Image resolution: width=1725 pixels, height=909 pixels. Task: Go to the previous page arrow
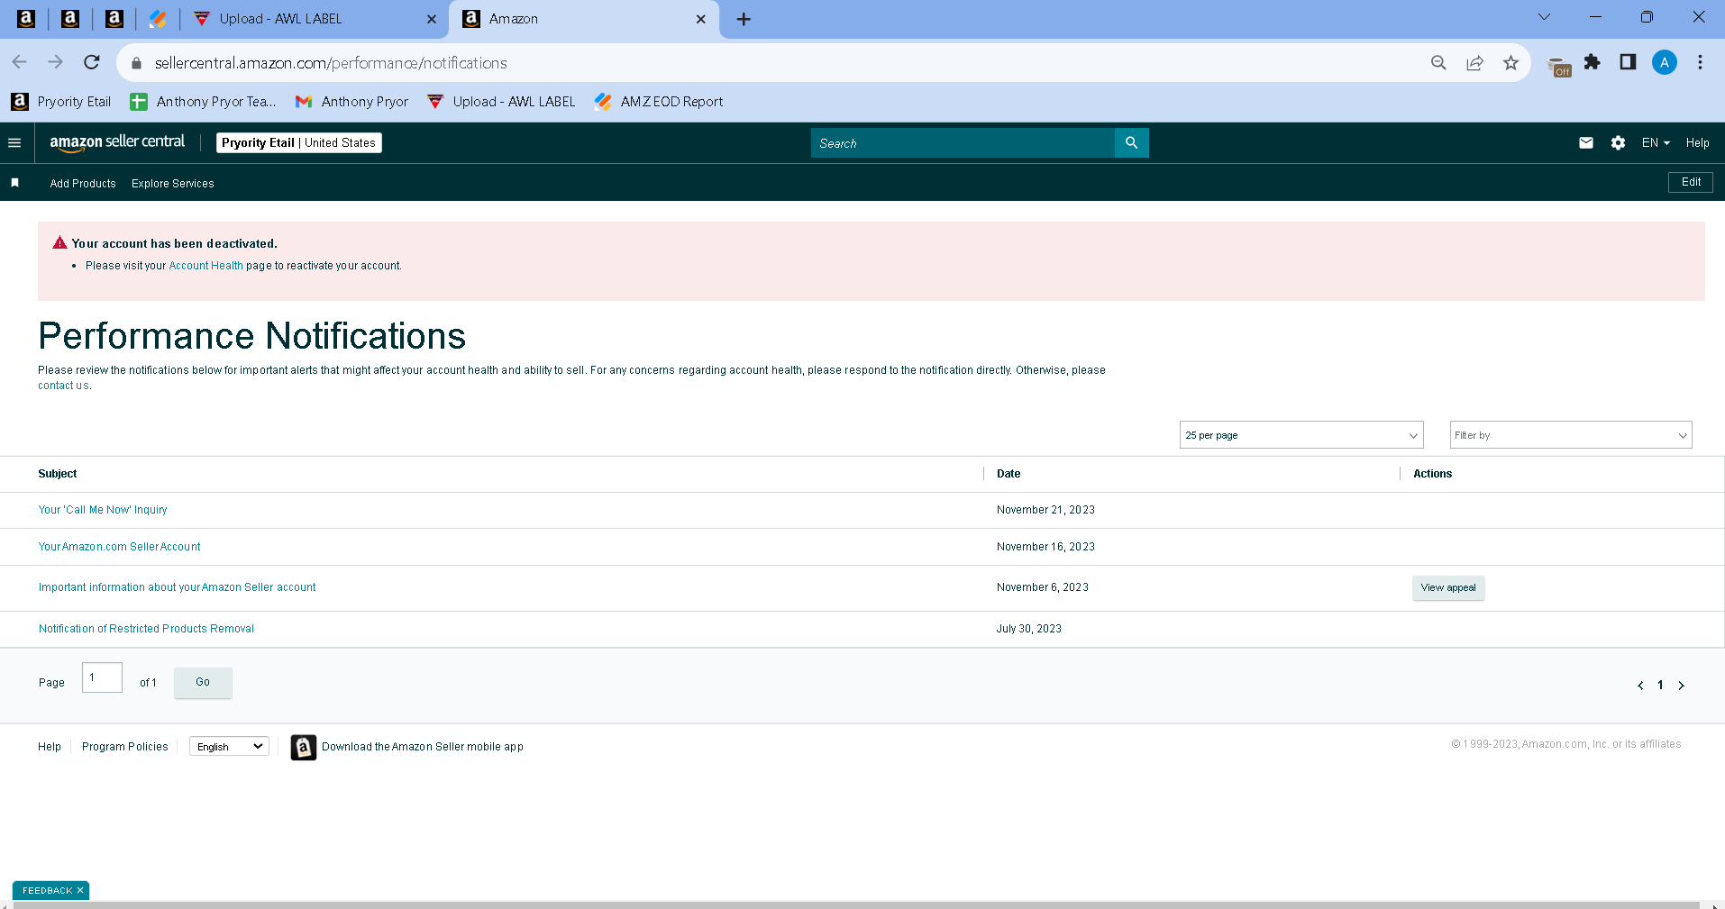[1640, 686]
